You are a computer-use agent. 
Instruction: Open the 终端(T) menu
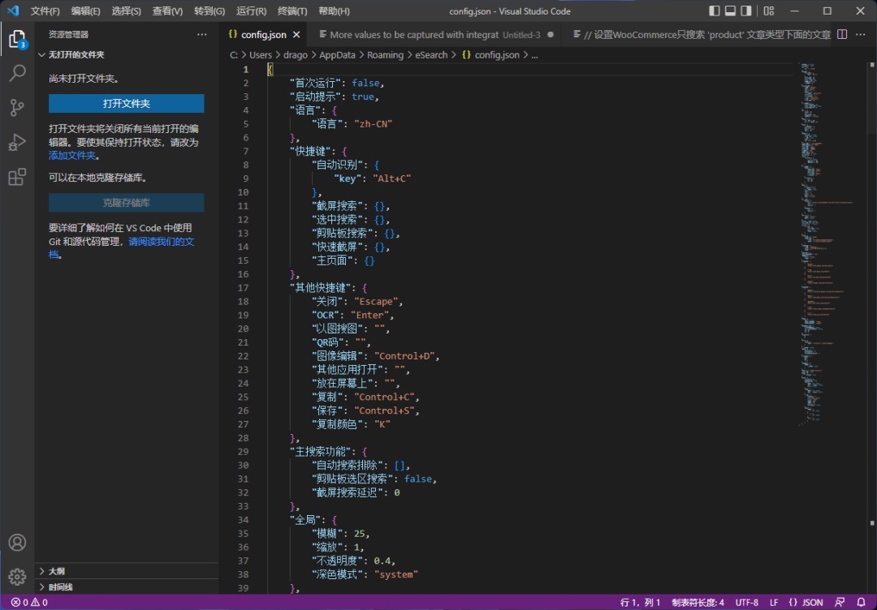pos(292,11)
